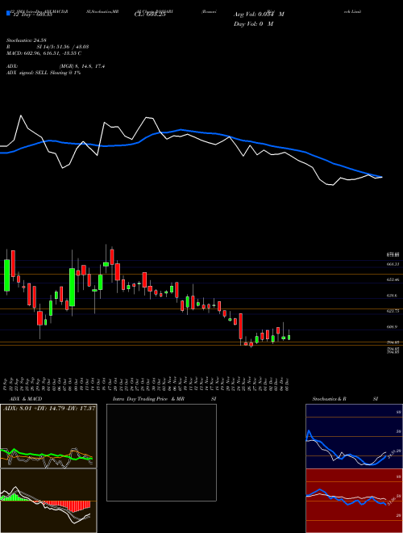The width and height of the screenshot is (403, 533).
Task: Click the 608.9 price axis label
Action: click(x=392, y=327)
